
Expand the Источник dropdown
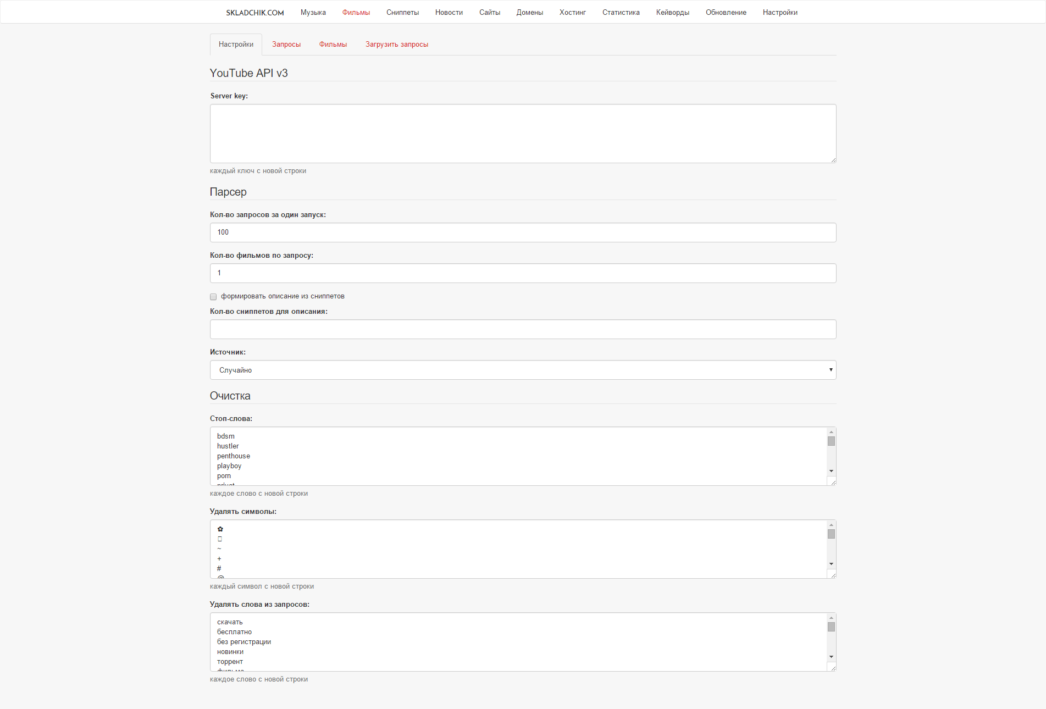click(x=523, y=370)
